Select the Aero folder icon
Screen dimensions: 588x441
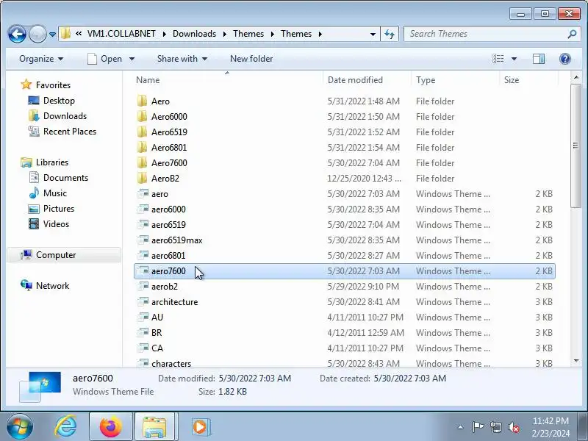(142, 101)
